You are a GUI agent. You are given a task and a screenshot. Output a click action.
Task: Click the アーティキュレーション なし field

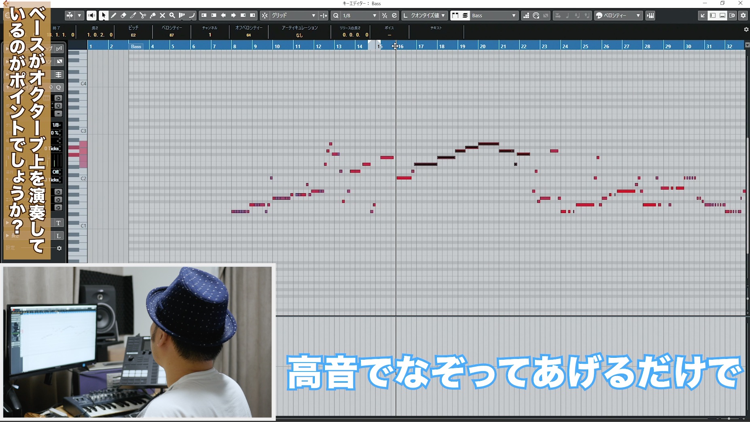coord(299,35)
